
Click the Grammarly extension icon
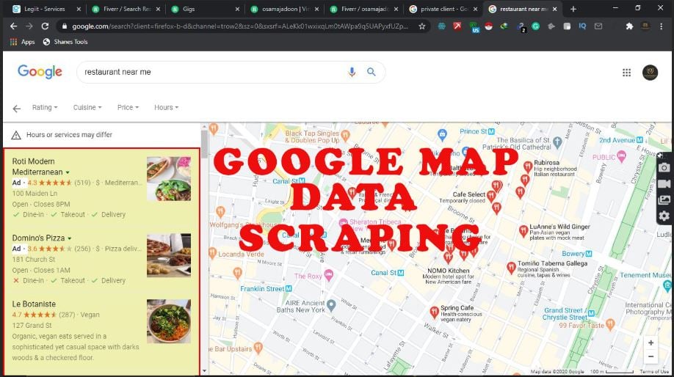(x=535, y=26)
